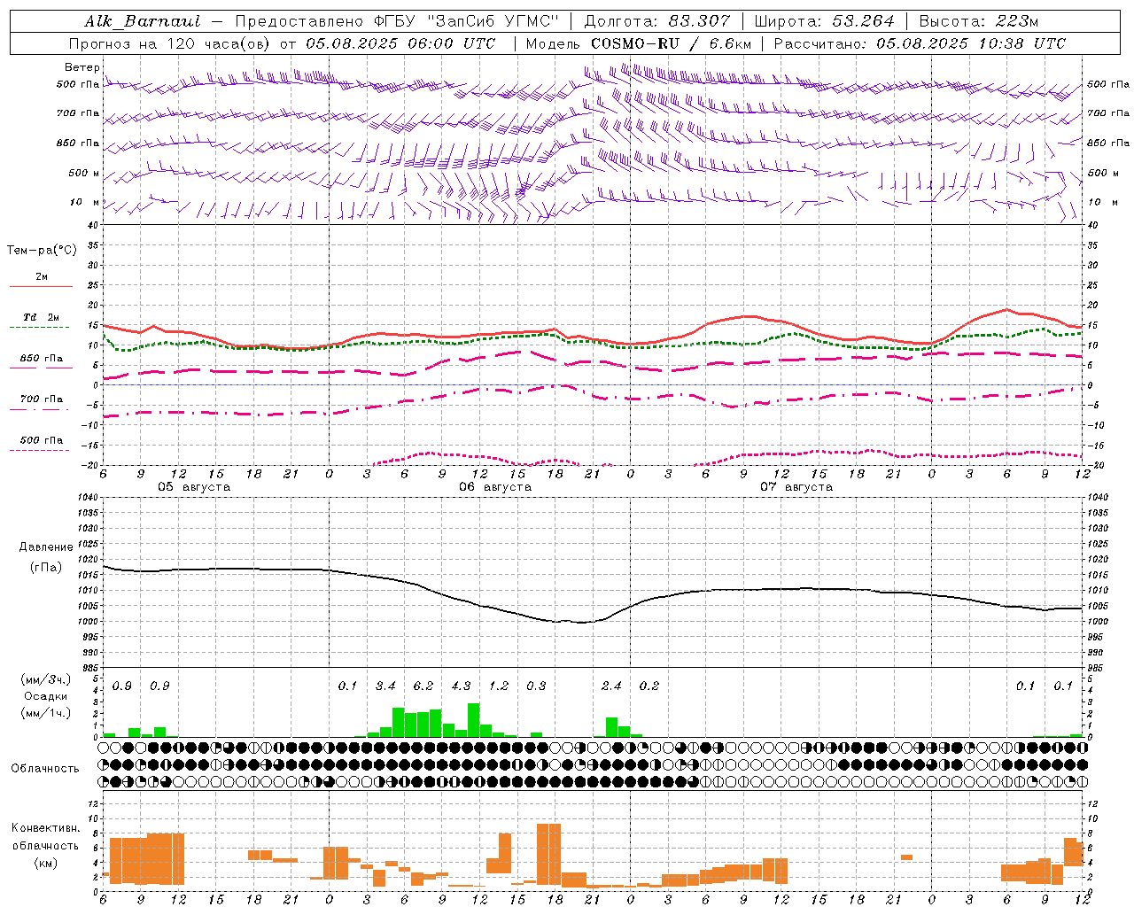The image size is (1134, 907).
Task: Click the 06 августа date label
Action: click(495, 487)
